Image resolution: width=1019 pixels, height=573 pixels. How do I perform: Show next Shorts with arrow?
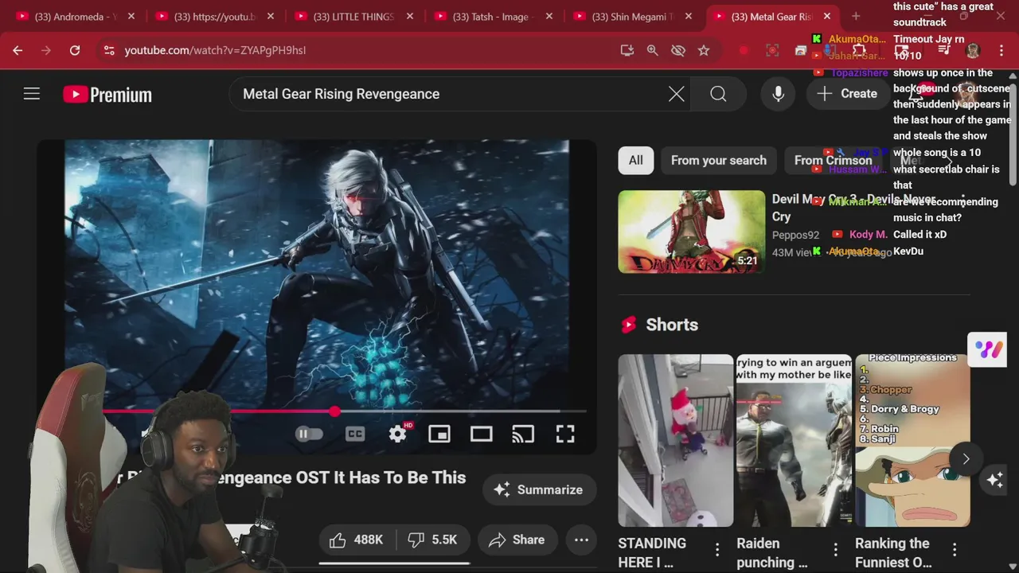(966, 458)
